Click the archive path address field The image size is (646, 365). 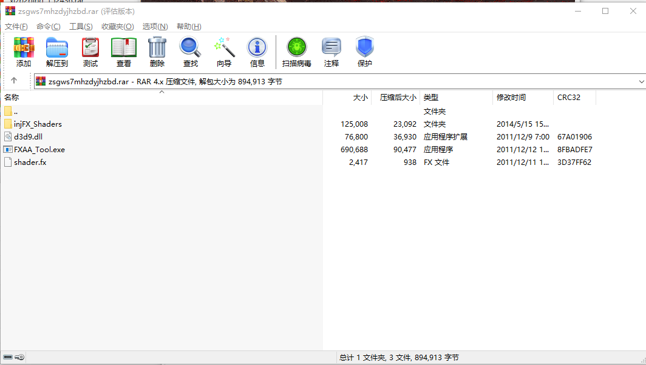340,81
